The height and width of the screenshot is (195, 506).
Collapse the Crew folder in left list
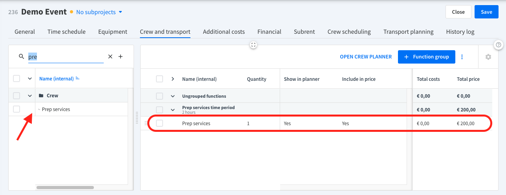coord(30,95)
